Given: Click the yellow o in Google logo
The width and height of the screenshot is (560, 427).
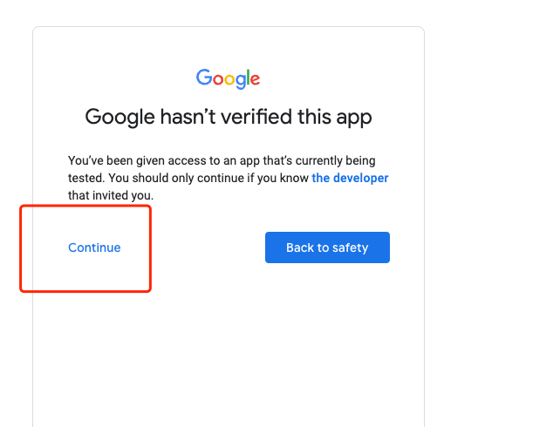Looking at the screenshot, I should point(229,79).
